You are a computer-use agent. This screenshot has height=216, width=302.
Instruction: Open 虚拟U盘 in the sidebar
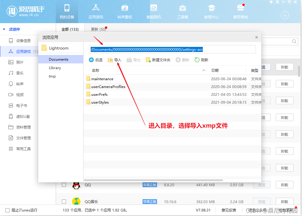click(x=20, y=116)
